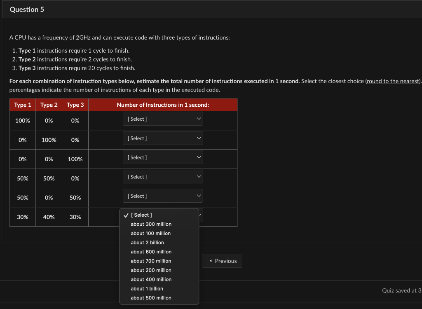The width and height of the screenshot is (422, 309).
Task: Open dropdown for 100% Type 2 row
Action: 163,138
